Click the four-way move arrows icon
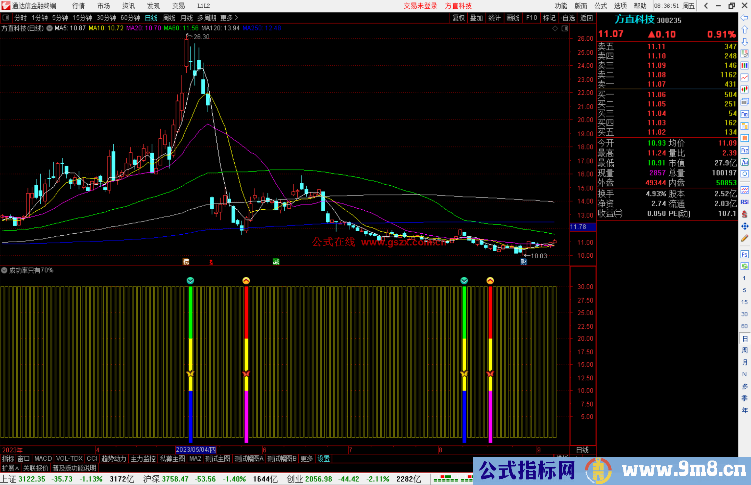 (x=744, y=226)
